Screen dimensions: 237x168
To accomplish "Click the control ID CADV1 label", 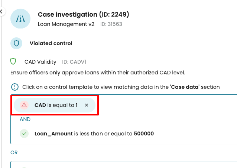I will [77, 61].
